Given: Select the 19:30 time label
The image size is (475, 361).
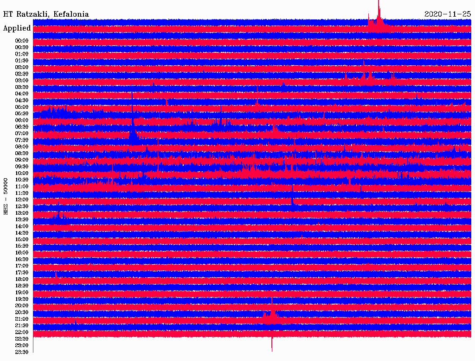Looking at the screenshot, I should (22, 299).
